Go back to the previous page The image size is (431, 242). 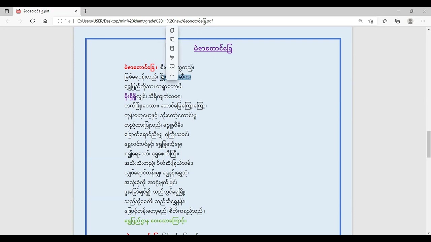[8, 21]
